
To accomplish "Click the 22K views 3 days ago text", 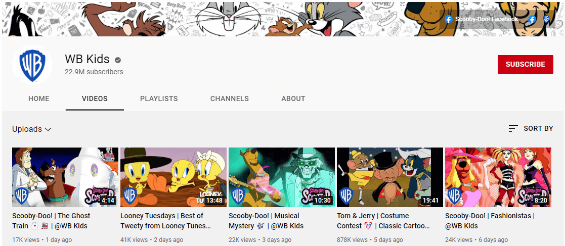I will tap(260, 239).
